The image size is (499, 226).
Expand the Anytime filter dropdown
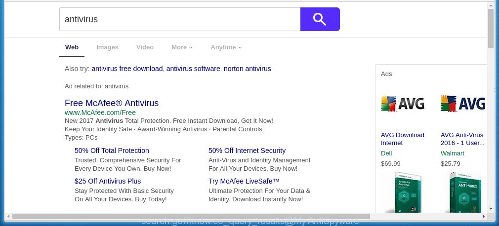pos(226,47)
